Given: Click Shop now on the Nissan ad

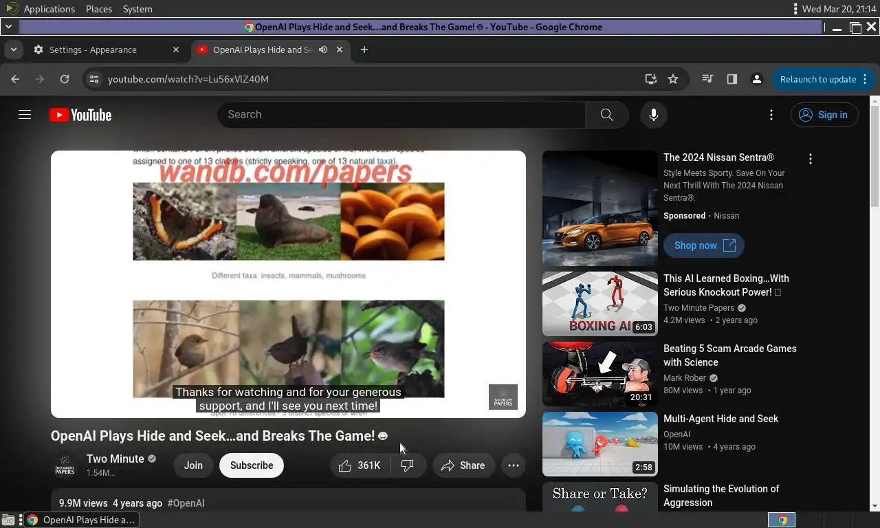Looking at the screenshot, I should coord(704,245).
